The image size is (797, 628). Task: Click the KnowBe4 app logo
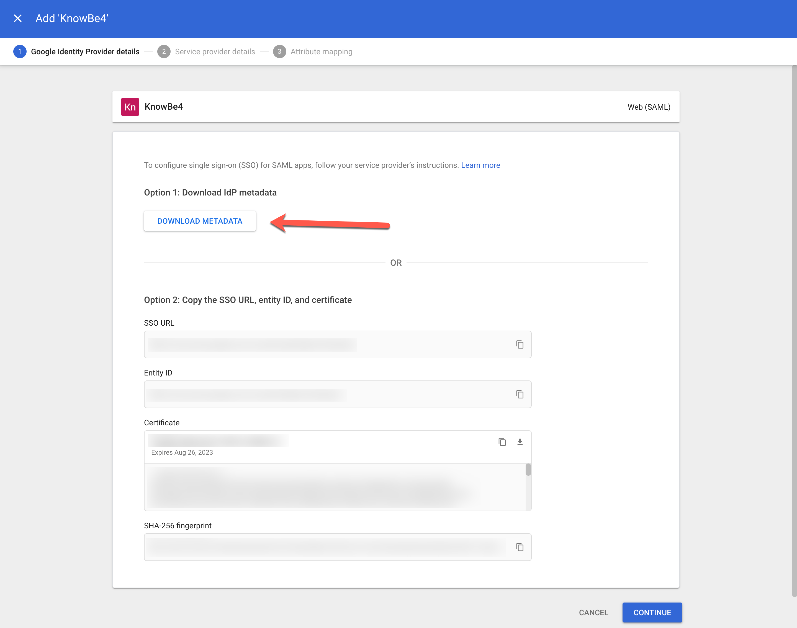(x=130, y=107)
